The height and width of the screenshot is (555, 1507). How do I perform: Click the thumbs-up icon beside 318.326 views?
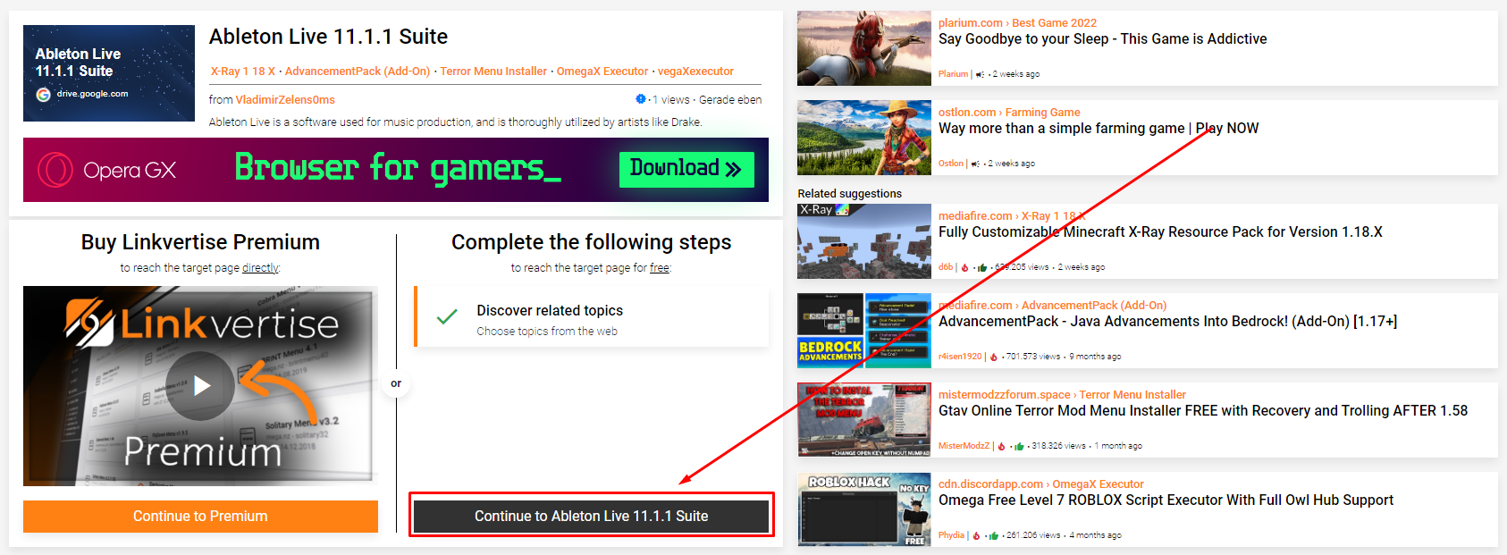(1019, 446)
